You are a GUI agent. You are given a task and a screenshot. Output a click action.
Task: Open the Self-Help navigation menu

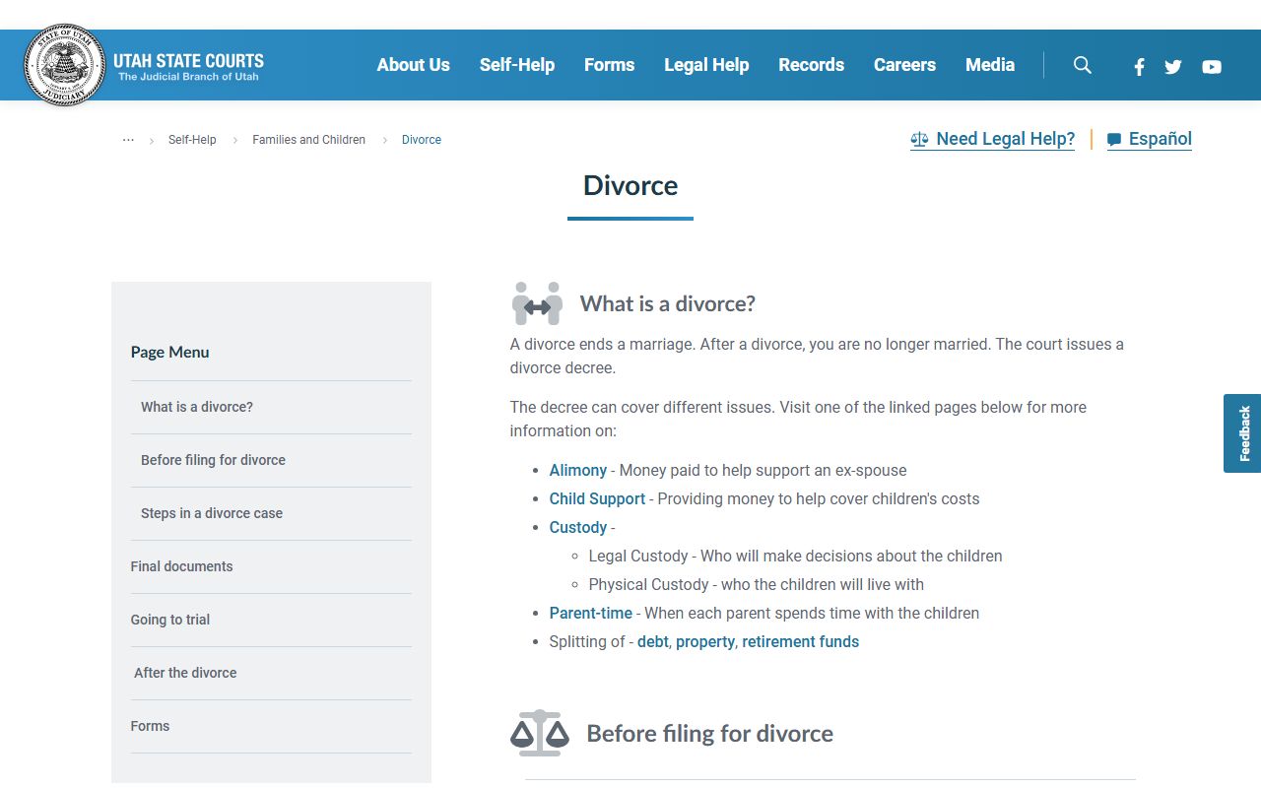516,65
